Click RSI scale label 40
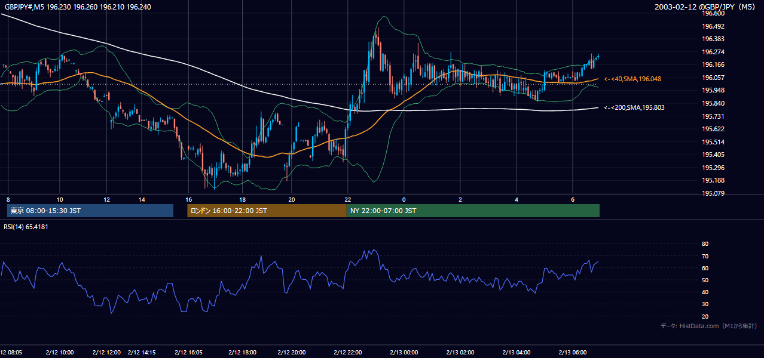Screen dimensions: 764x358 coord(705,292)
